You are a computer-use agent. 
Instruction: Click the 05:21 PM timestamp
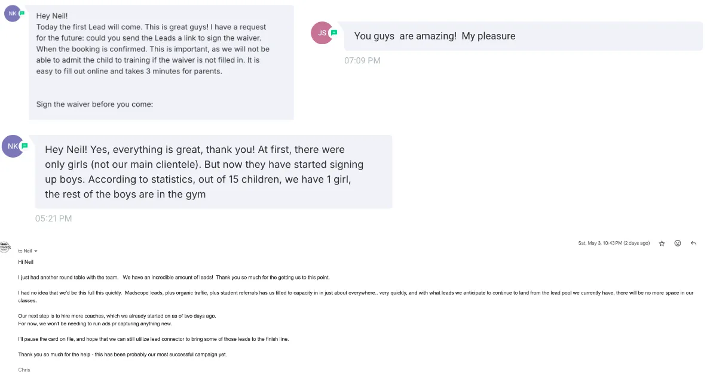pyautogui.click(x=53, y=218)
